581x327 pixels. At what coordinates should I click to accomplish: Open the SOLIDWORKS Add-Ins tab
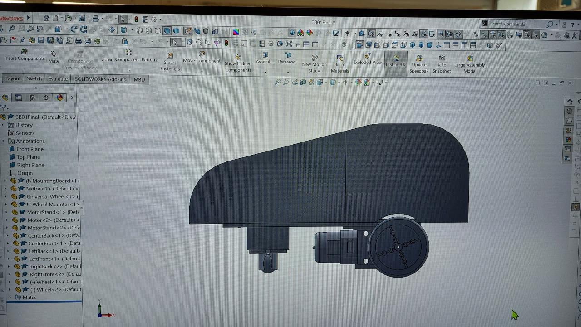click(100, 79)
